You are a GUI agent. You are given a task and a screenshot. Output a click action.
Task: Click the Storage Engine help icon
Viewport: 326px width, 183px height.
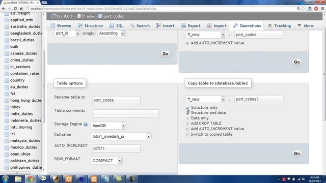(86, 124)
